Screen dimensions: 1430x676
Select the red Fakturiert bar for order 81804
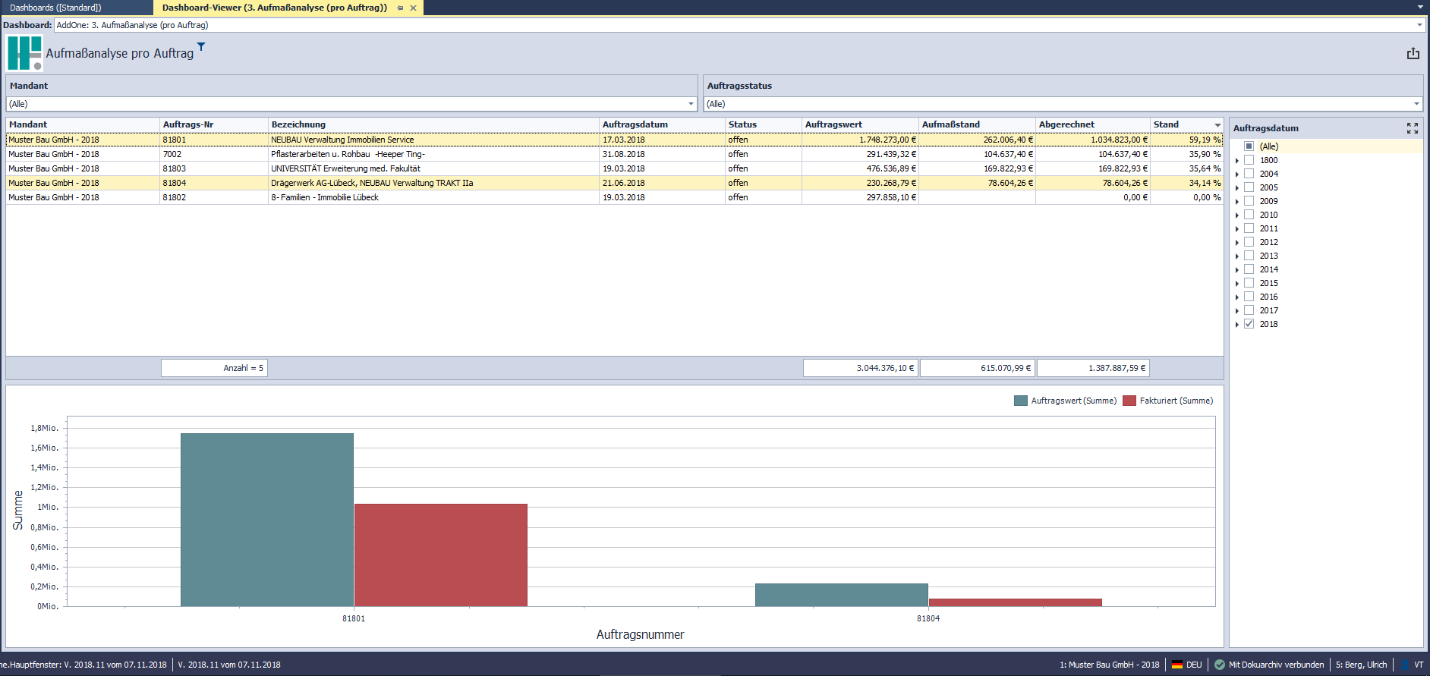pyautogui.click(x=1016, y=602)
